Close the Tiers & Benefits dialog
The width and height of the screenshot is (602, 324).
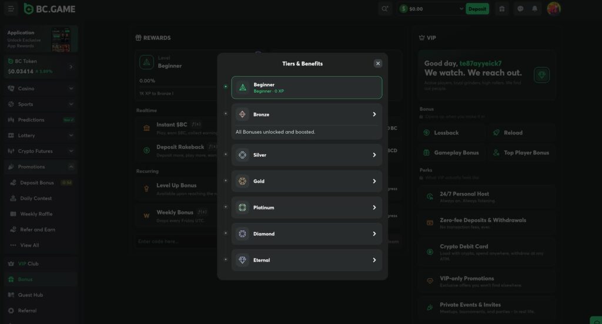coord(378,63)
